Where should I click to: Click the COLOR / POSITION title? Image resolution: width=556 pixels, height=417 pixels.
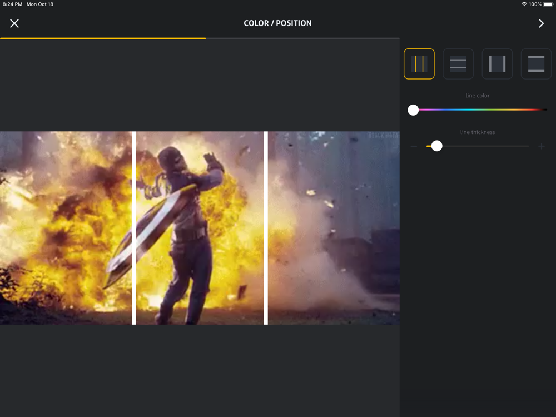point(277,23)
